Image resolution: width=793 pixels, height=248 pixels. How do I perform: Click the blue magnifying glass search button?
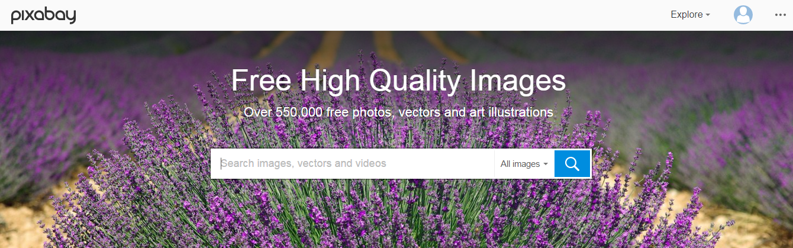tap(572, 164)
